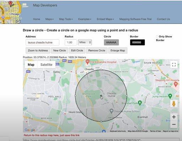Click The Alexandra Hospital marker icon
The height and width of the screenshot is (141, 182).
(87, 62)
